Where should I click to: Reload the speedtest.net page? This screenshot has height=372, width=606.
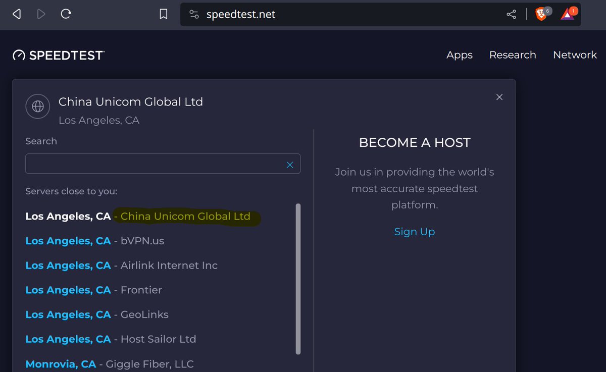pos(66,14)
